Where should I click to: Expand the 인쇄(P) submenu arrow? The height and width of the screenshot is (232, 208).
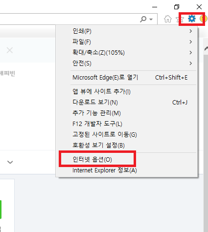[x=190, y=31]
